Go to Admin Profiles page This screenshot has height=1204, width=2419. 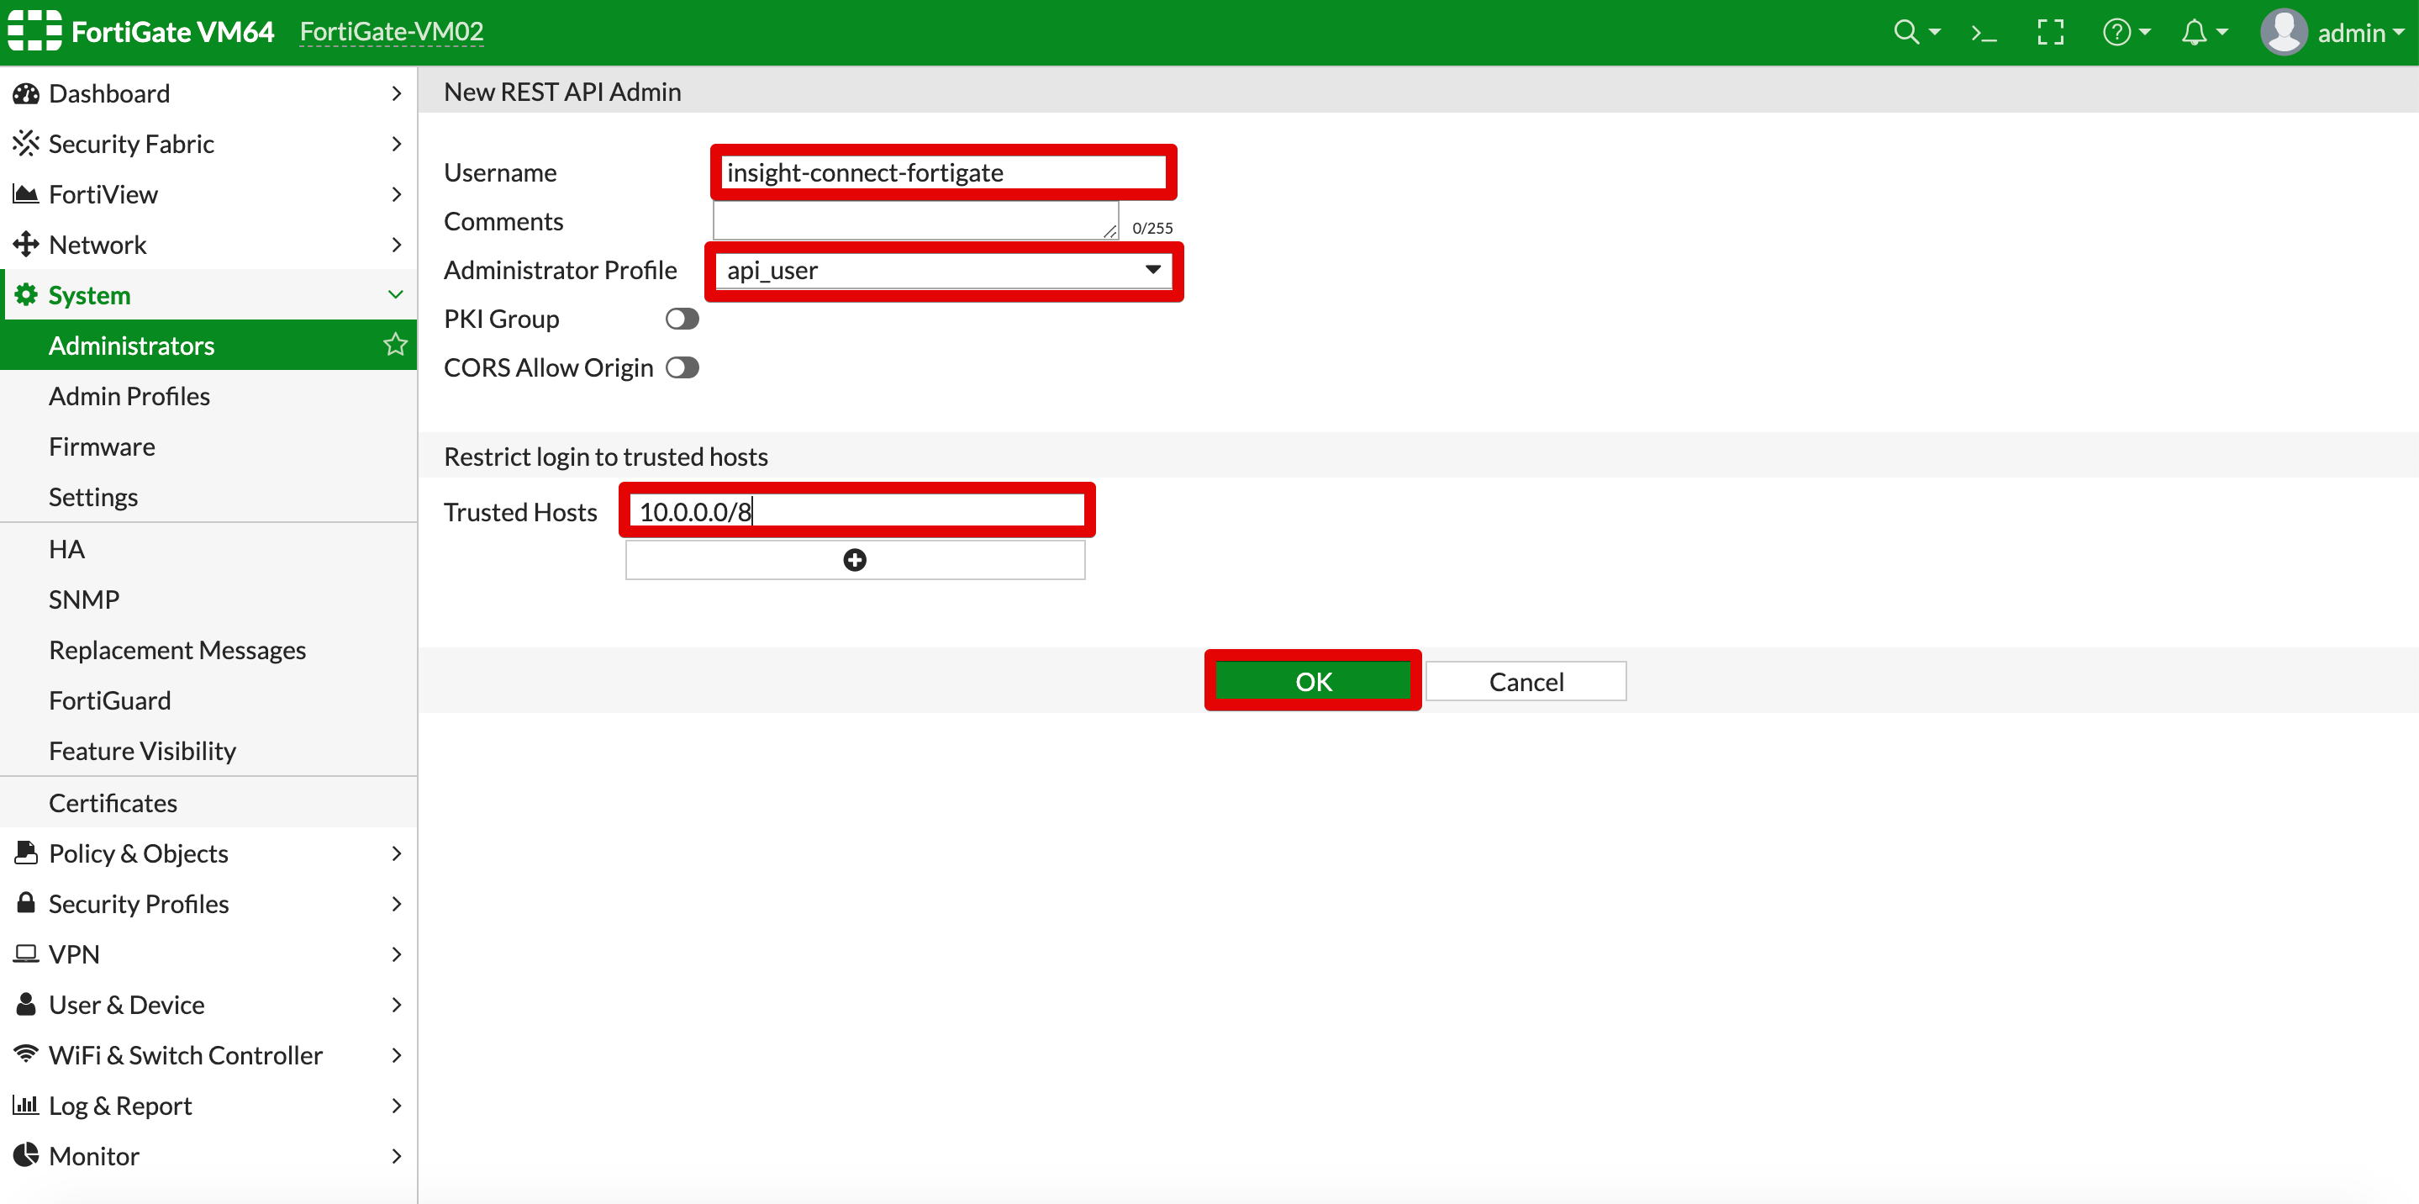(129, 396)
